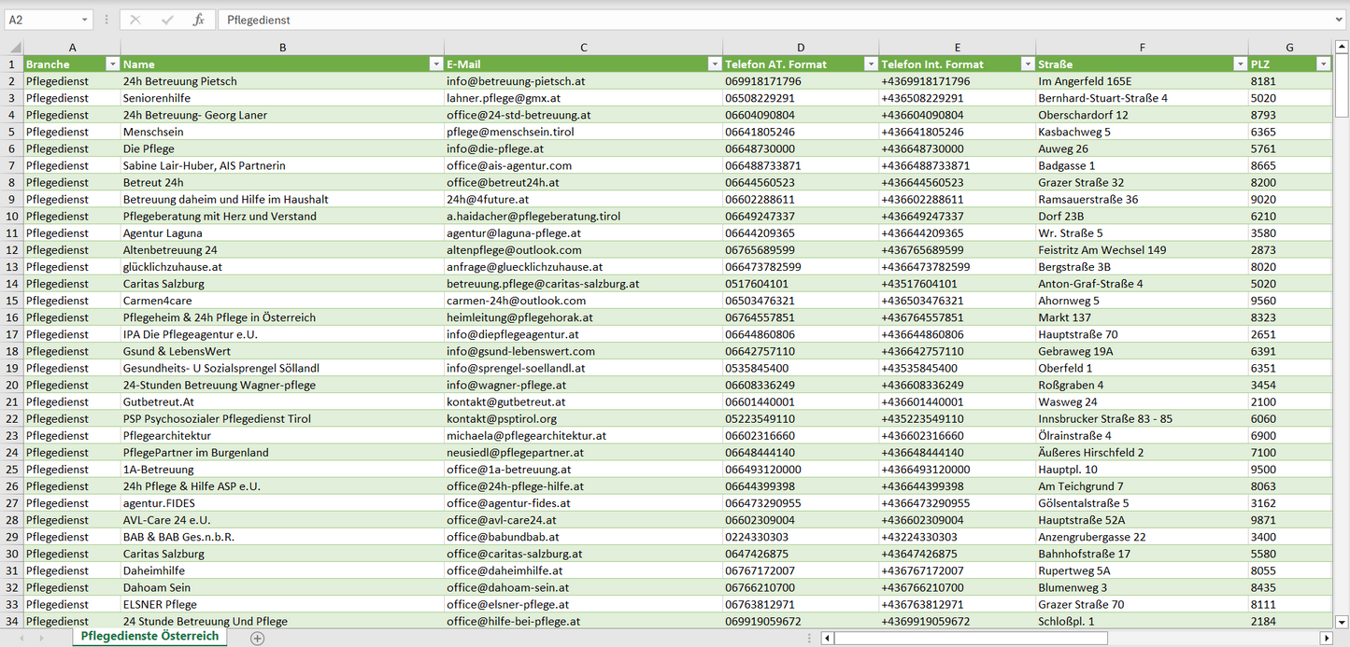The height and width of the screenshot is (647, 1350).
Task: Click the vertical scrollbar down arrow
Action: 1342,621
